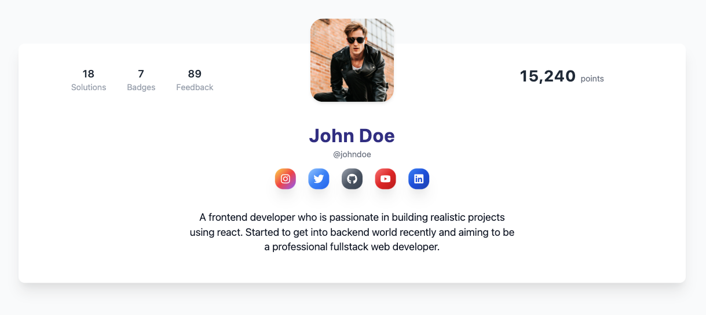Open the Feedback stat label
706x315 pixels.
tap(195, 87)
